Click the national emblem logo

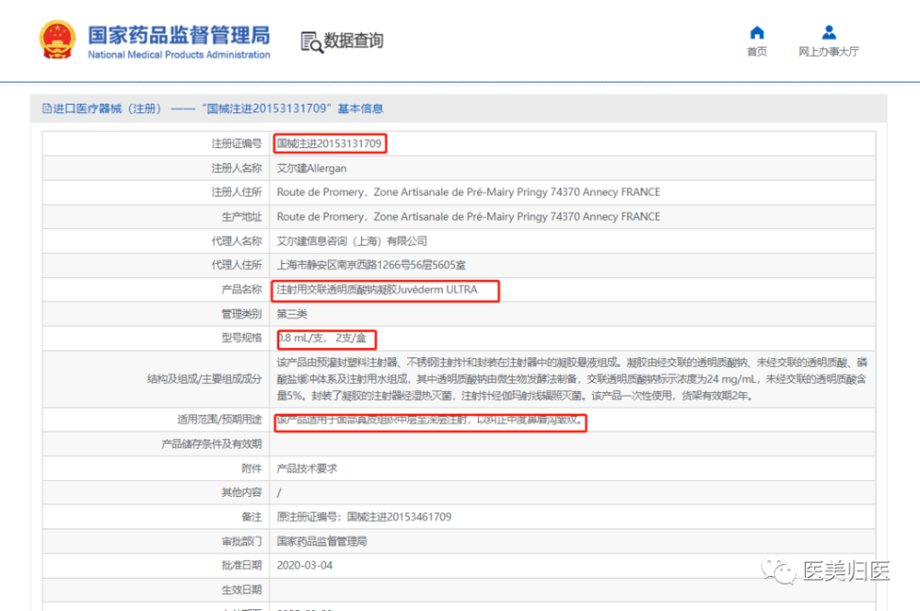(x=57, y=39)
